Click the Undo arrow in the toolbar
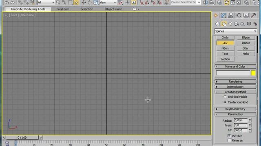261x146 pixels. [7, 2]
